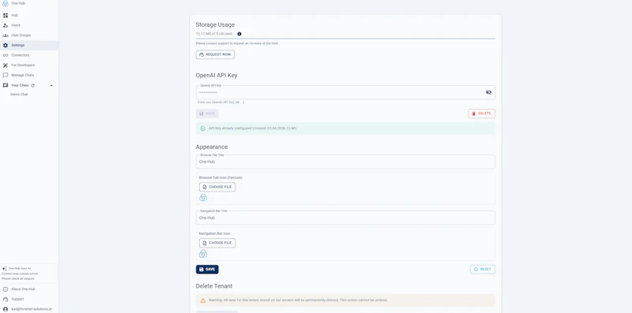This screenshot has width=632, height=313.
Task: Click the Settings gear icon
Action: pos(6,46)
